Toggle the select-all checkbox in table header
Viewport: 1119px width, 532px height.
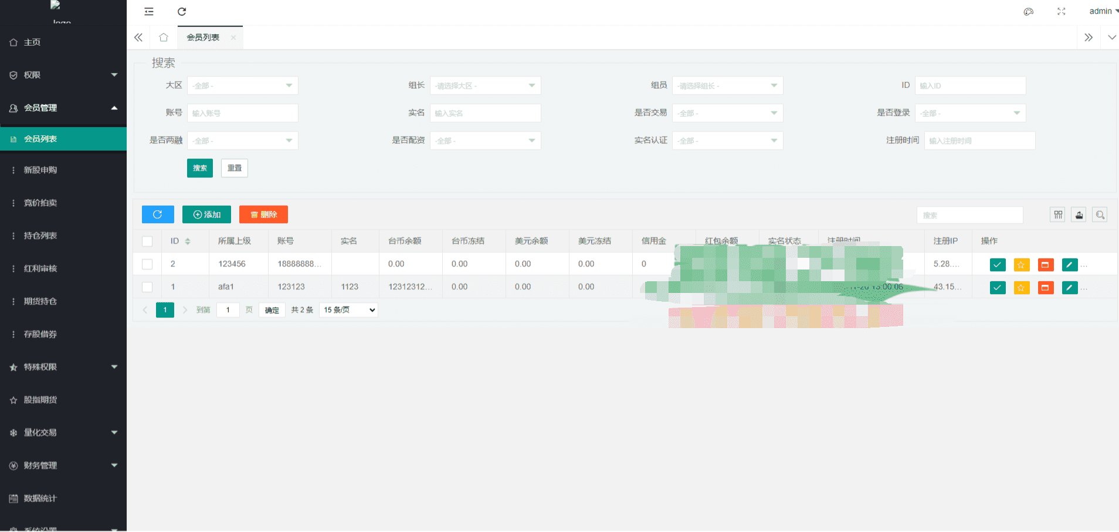pos(147,241)
